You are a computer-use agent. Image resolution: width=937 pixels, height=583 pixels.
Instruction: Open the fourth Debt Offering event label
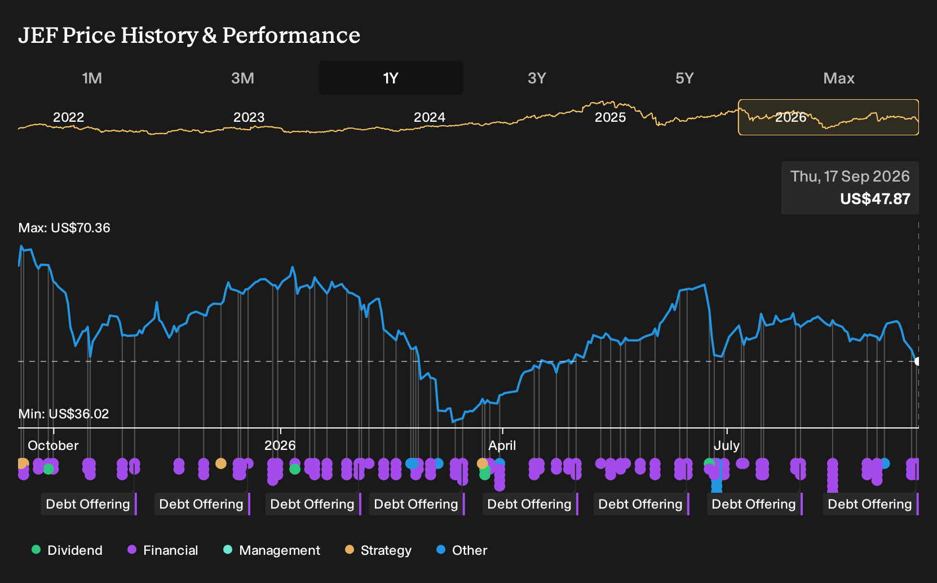tap(417, 504)
